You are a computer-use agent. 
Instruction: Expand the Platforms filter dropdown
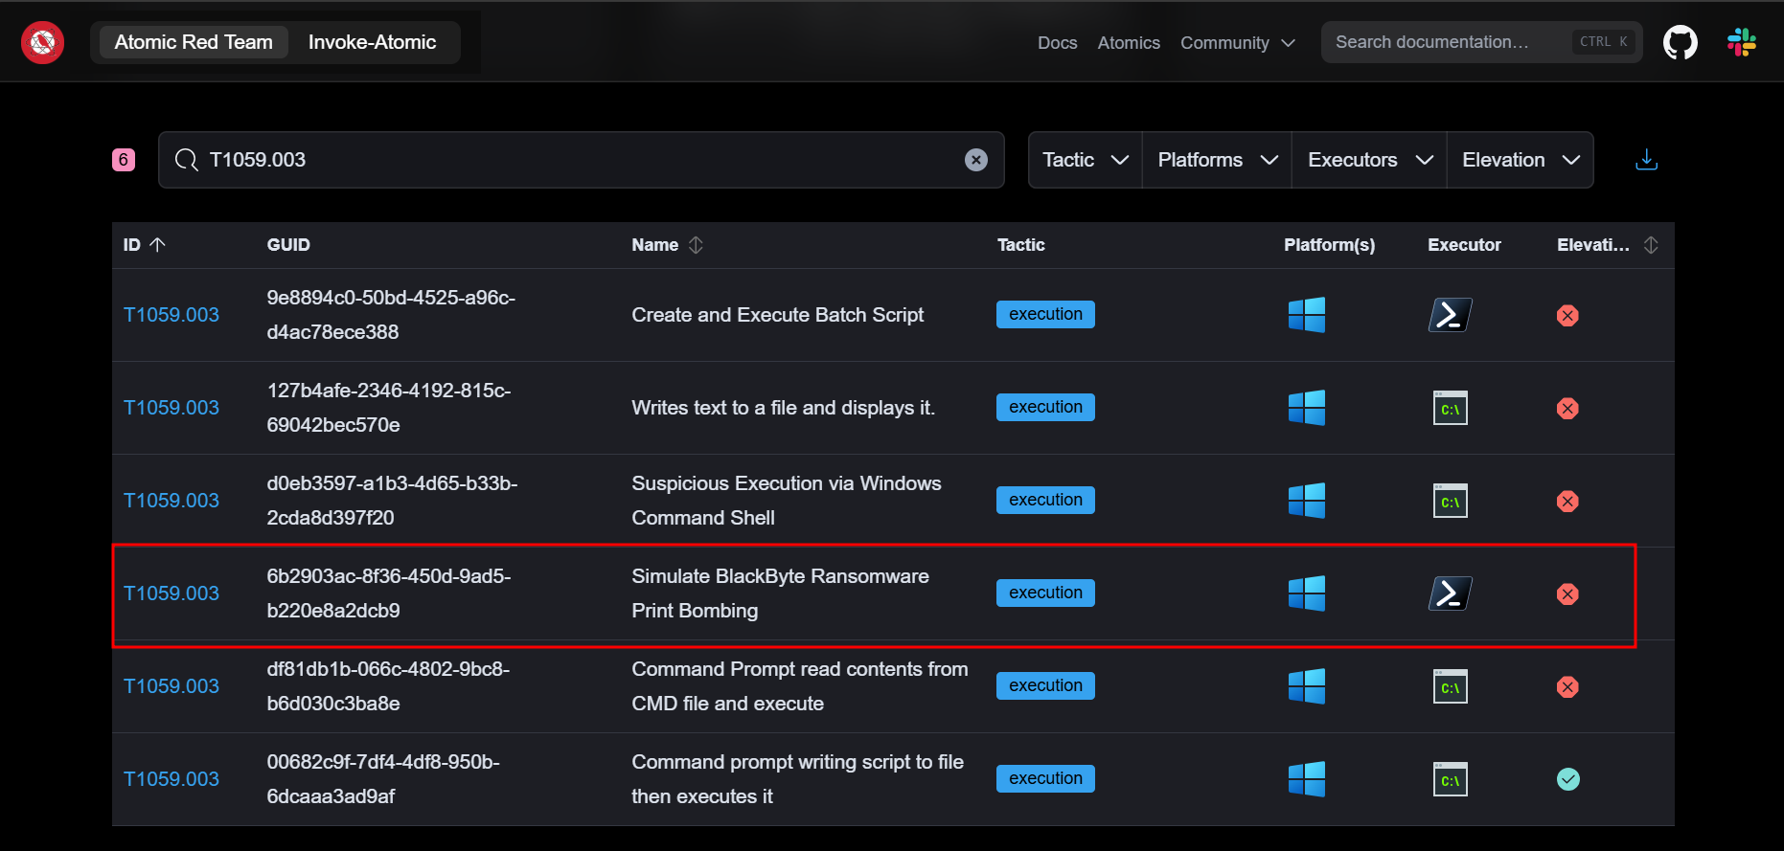(x=1217, y=160)
